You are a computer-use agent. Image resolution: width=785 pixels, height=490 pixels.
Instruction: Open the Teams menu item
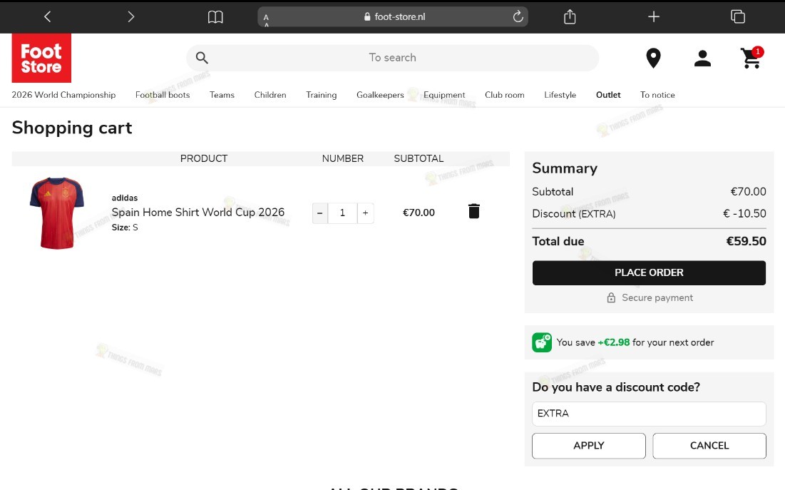click(222, 95)
